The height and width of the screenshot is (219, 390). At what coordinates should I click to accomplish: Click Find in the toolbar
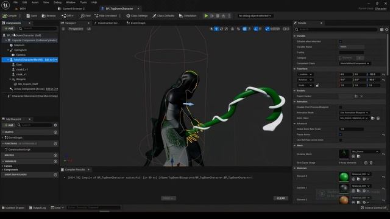coord(85,16)
